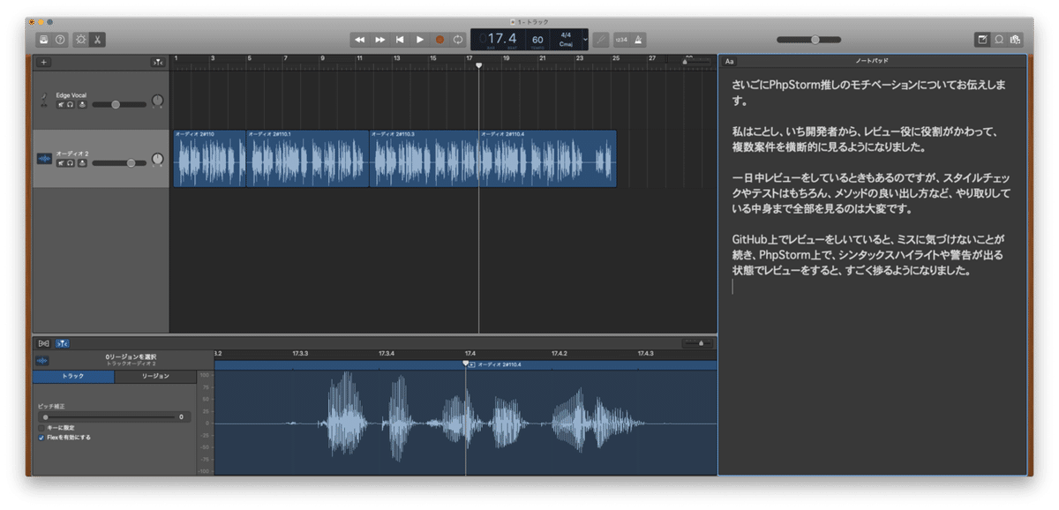The height and width of the screenshot is (510, 1059).
Task: Start recording with the red Record button
Action: (439, 40)
